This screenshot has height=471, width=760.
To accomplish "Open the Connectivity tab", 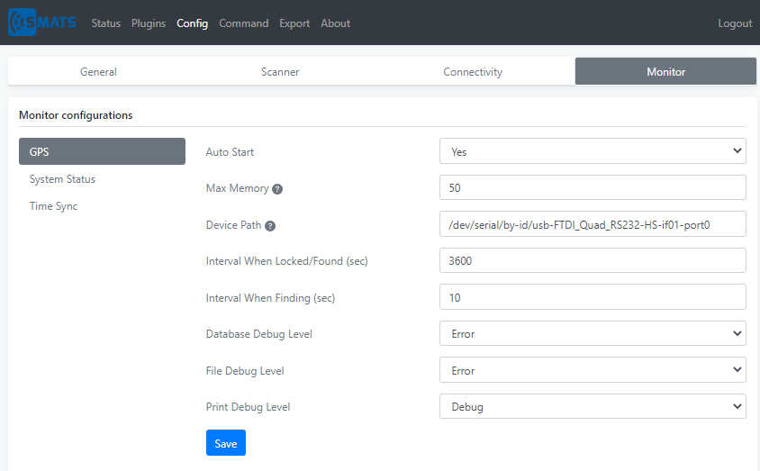I will pyautogui.click(x=473, y=72).
